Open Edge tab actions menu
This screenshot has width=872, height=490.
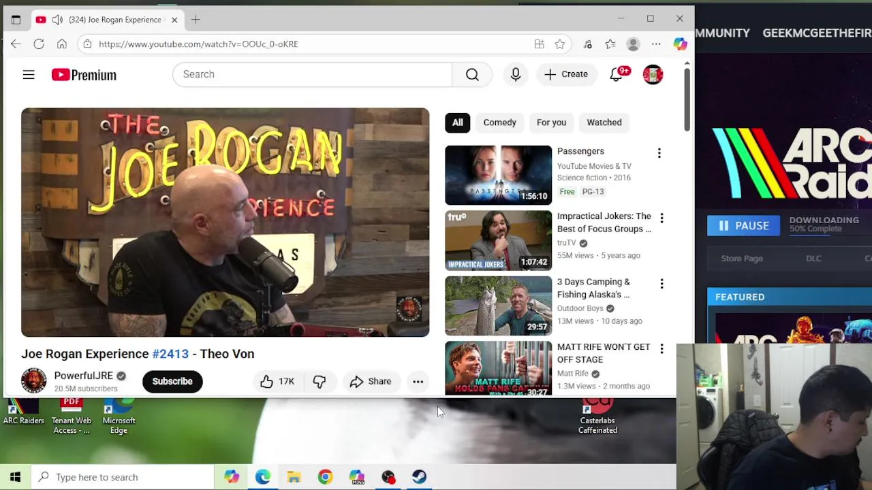point(16,20)
